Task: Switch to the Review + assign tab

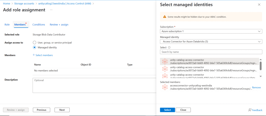Action: click(59, 25)
